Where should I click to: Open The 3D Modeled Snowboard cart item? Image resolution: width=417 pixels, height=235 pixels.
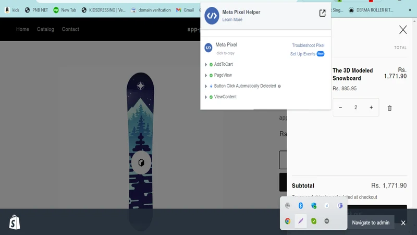coord(353,74)
